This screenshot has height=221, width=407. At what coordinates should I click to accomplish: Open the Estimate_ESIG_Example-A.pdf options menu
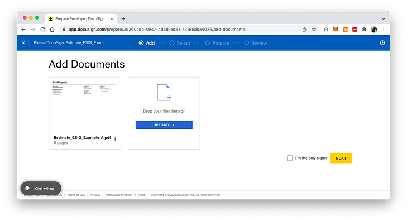[115, 139]
